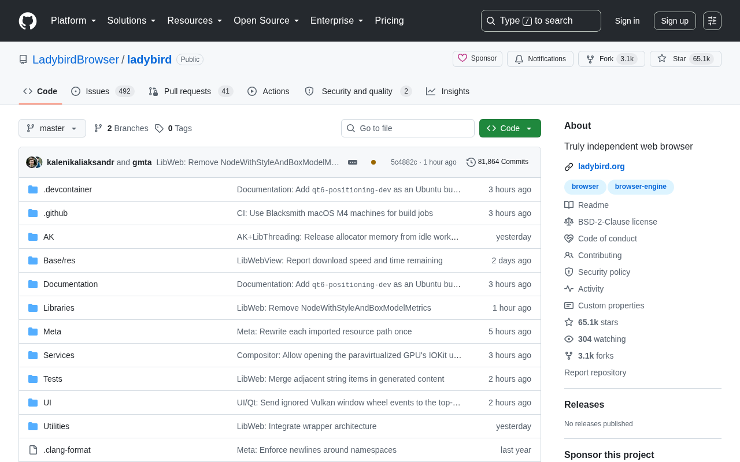The image size is (740, 462).
Task: Open the Code of conduct link
Action: pos(608,239)
